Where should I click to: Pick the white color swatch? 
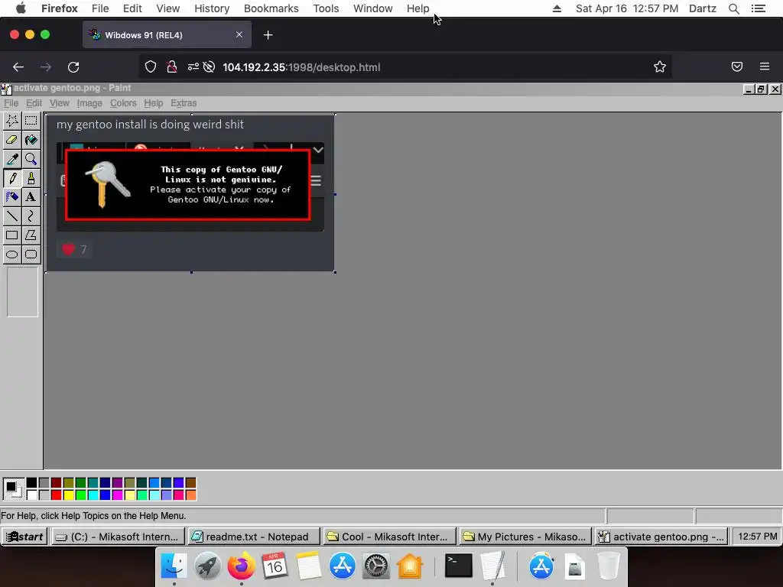(31, 495)
